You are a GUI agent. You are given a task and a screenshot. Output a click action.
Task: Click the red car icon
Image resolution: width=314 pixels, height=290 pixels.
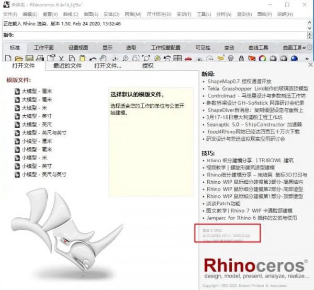point(188,59)
